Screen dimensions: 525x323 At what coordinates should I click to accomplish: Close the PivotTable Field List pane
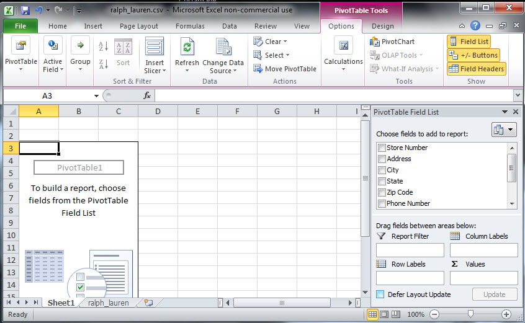tap(516, 112)
